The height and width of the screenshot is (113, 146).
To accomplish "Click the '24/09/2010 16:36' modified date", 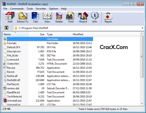I will click(82, 84).
